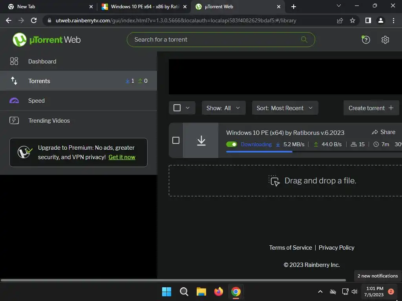Open the Sort: Most Recent dropdown
The image size is (402, 301).
click(x=285, y=108)
